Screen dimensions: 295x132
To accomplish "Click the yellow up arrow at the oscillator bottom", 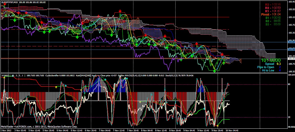I will (x=218, y=126).
